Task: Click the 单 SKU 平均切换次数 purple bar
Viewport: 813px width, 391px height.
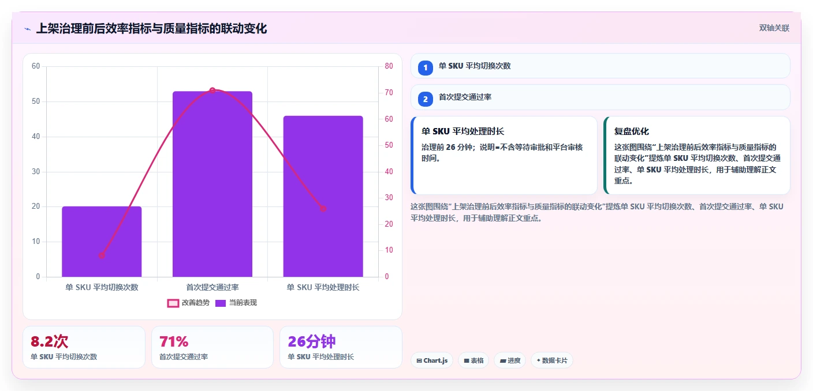Action: (x=102, y=242)
